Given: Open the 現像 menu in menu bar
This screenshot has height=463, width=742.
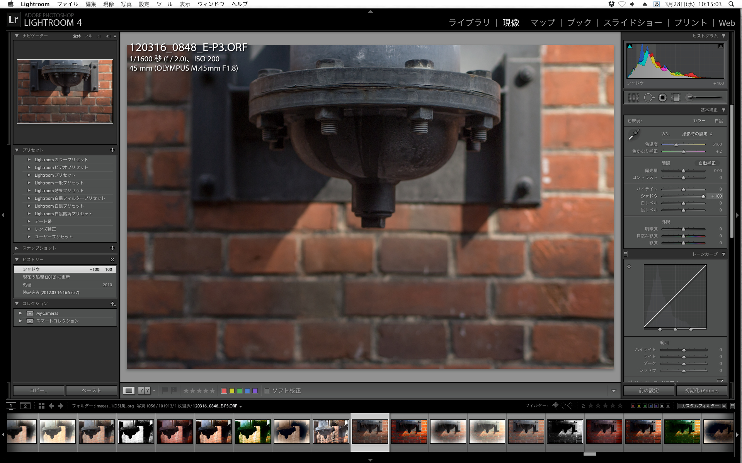Looking at the screenshot, I should [x=109, y=4].
